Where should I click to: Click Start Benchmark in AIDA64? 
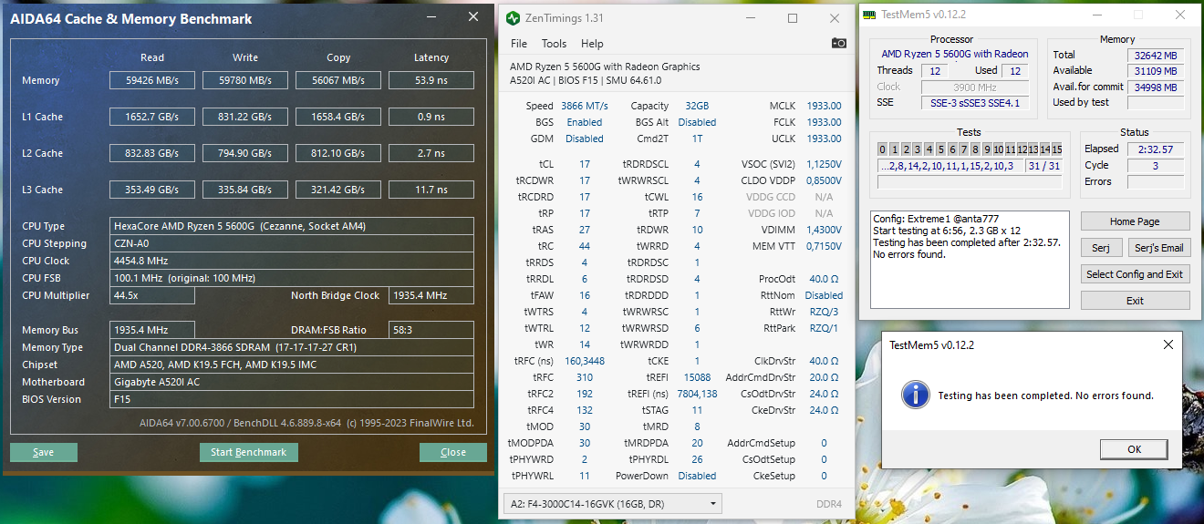point(248,452)
